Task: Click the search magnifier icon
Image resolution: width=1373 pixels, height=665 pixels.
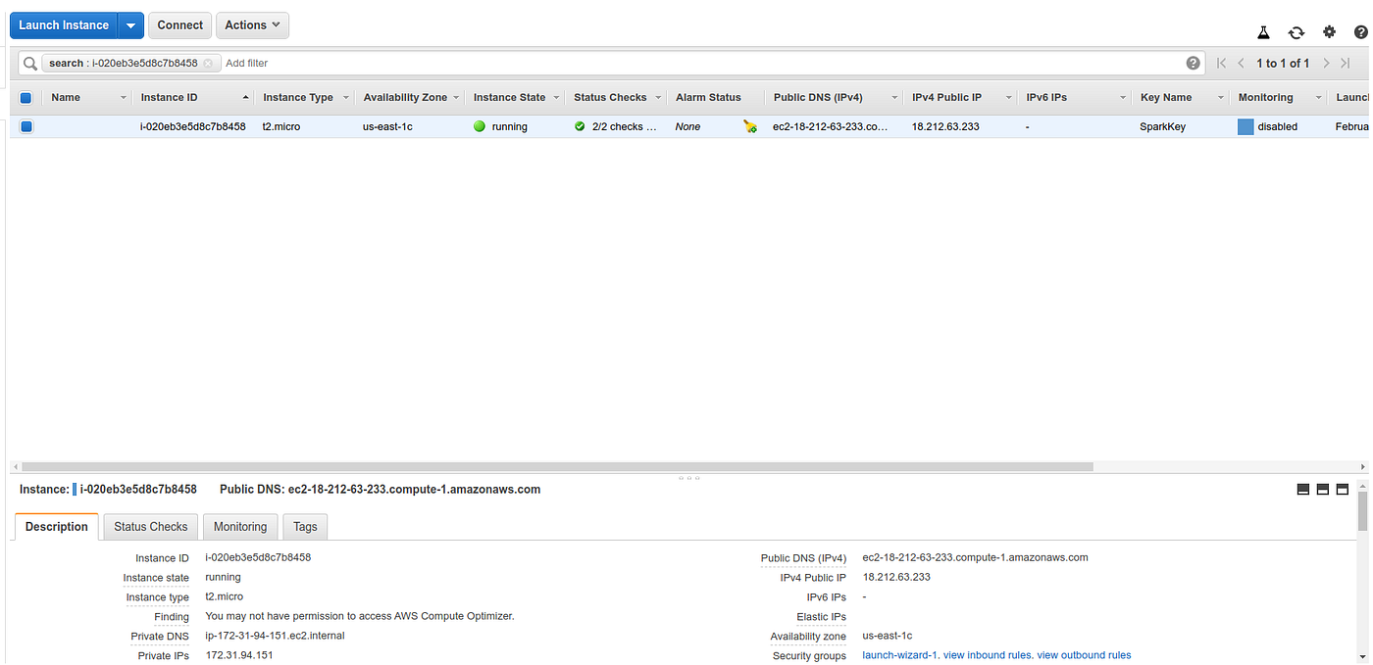Action: click(29, 63)
